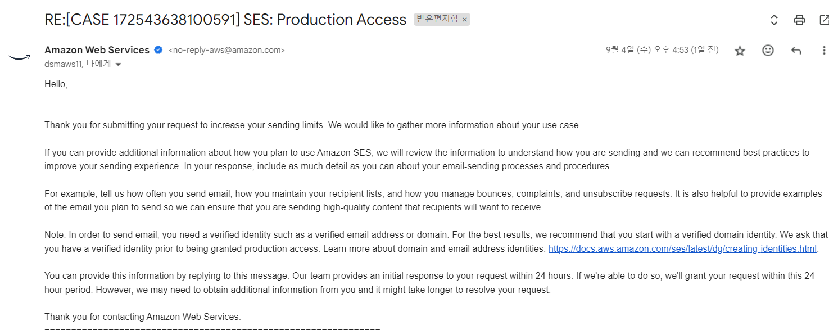Image resolution: width=829 pixels, height=330 pixels.
Task: Print this email
Action: pos(799,20)
